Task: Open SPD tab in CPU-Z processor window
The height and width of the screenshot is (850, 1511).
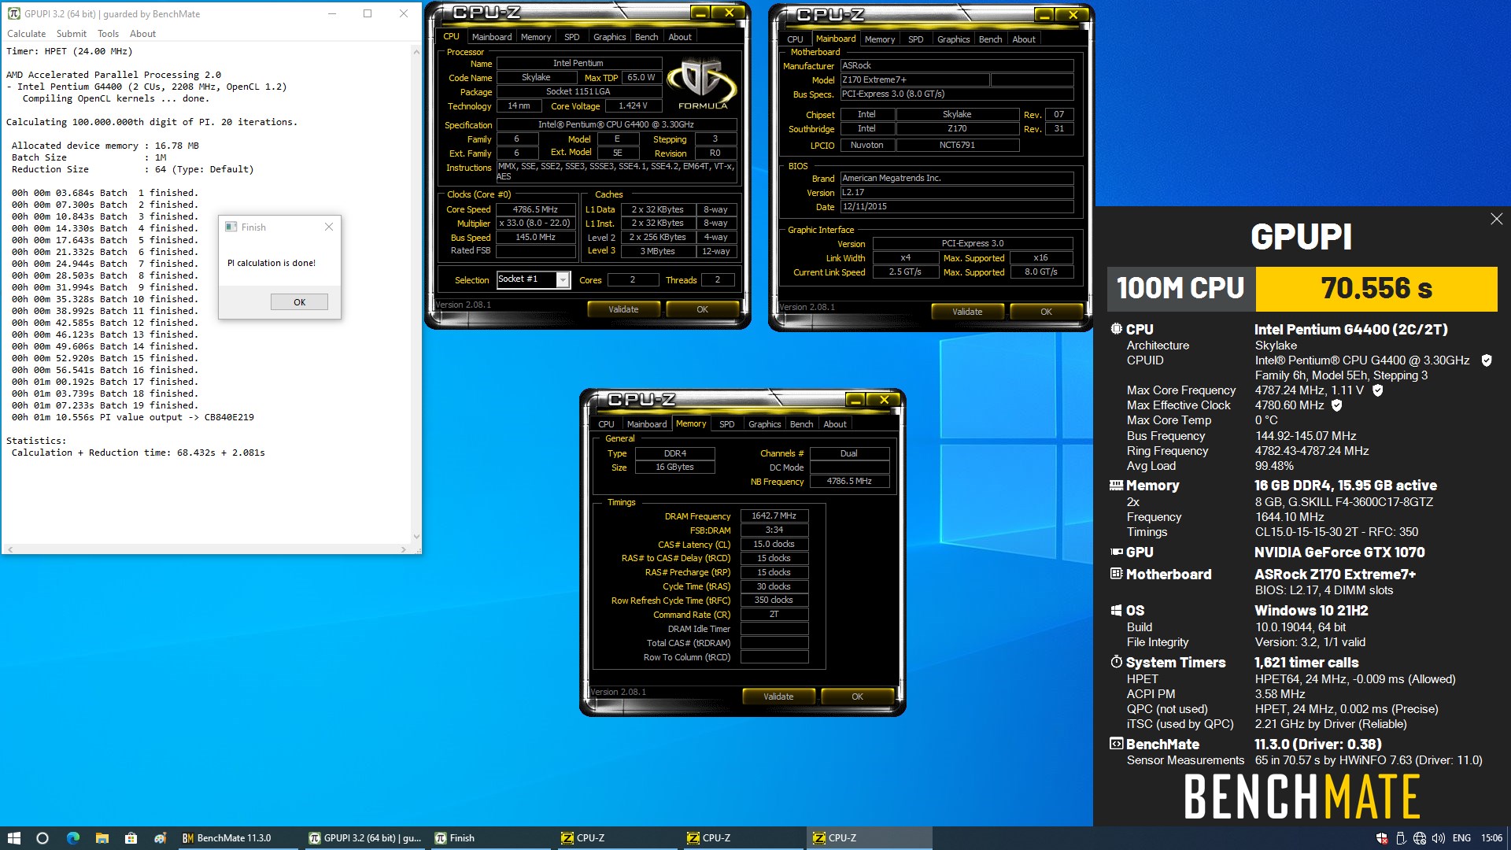Action: [x=572, y=37]
